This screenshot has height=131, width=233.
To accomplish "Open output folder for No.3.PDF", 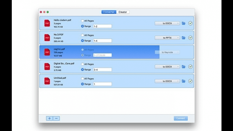I will (183, 38).
